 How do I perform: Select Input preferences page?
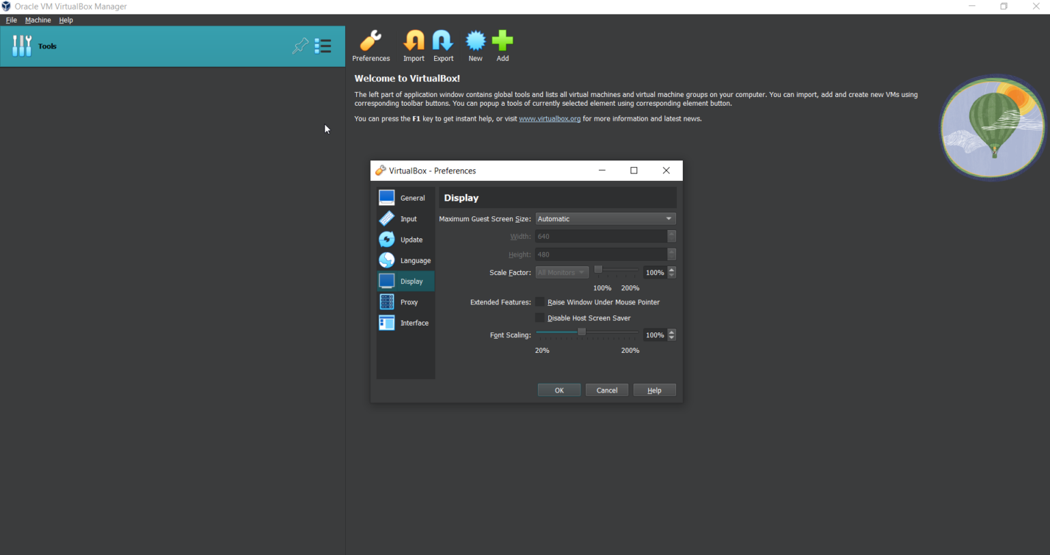(x=405, y=218)
